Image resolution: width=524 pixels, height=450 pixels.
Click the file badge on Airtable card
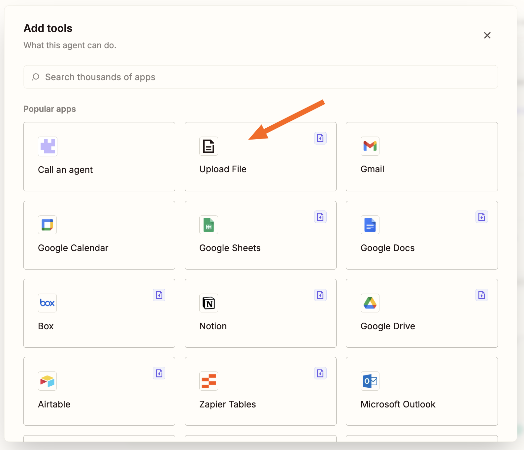click(159, 373)
